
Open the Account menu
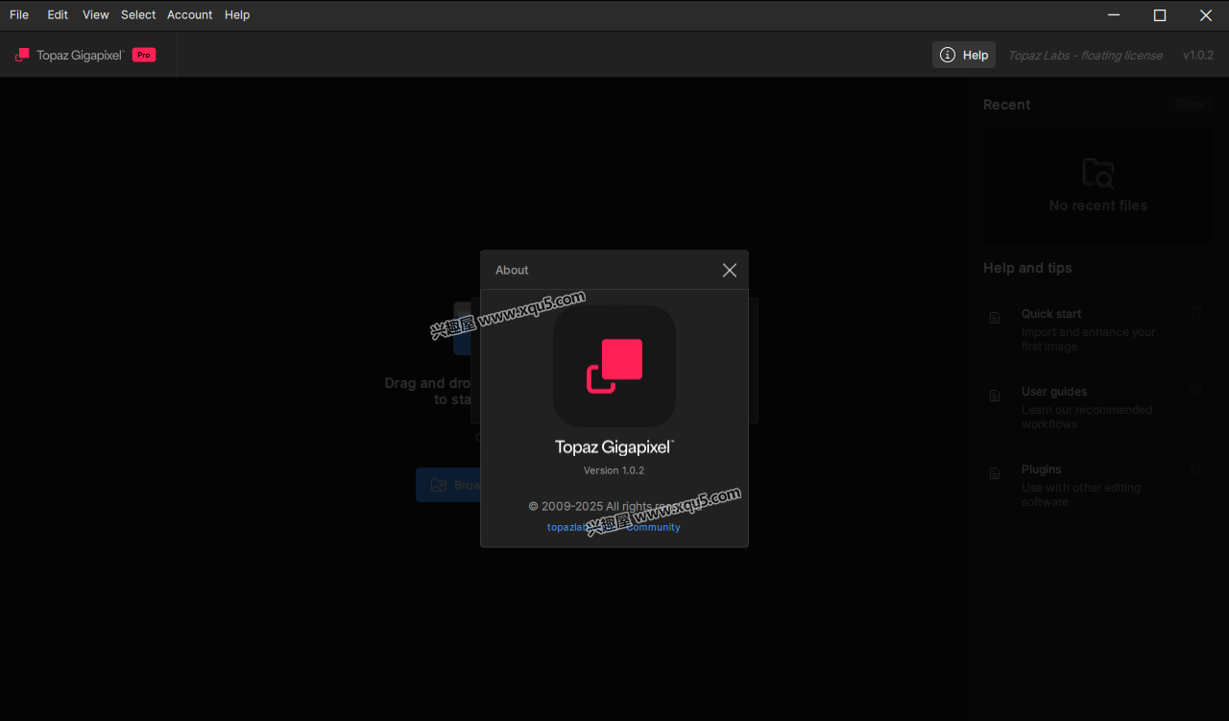click(x=189, y=14)
